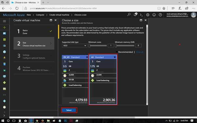Image resolution: width=197 pixels, height=123 pixels.
Task: Click the green plus New icon
Action: click(4, 27)
